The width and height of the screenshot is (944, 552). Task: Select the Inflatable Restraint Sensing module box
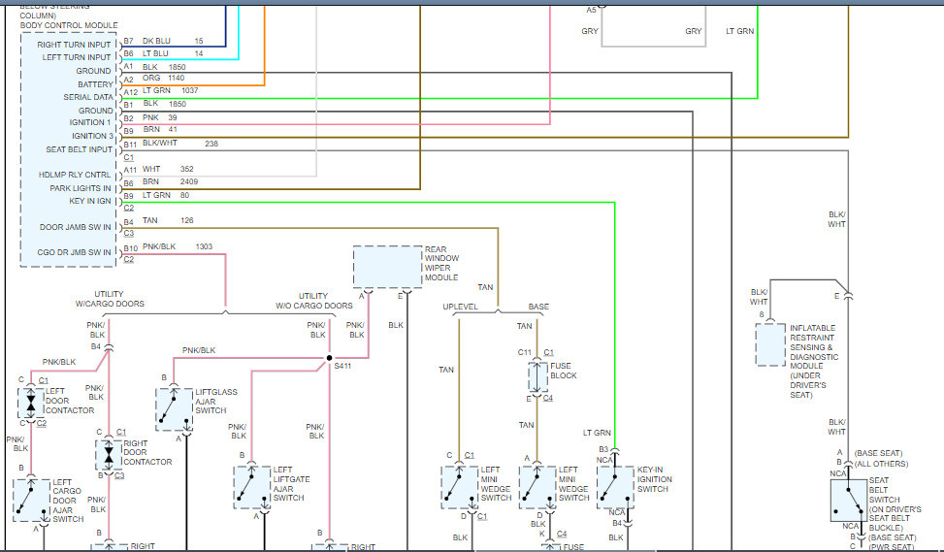tap(769, 343)
